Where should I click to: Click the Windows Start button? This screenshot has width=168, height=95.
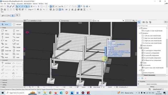point(3,93)
